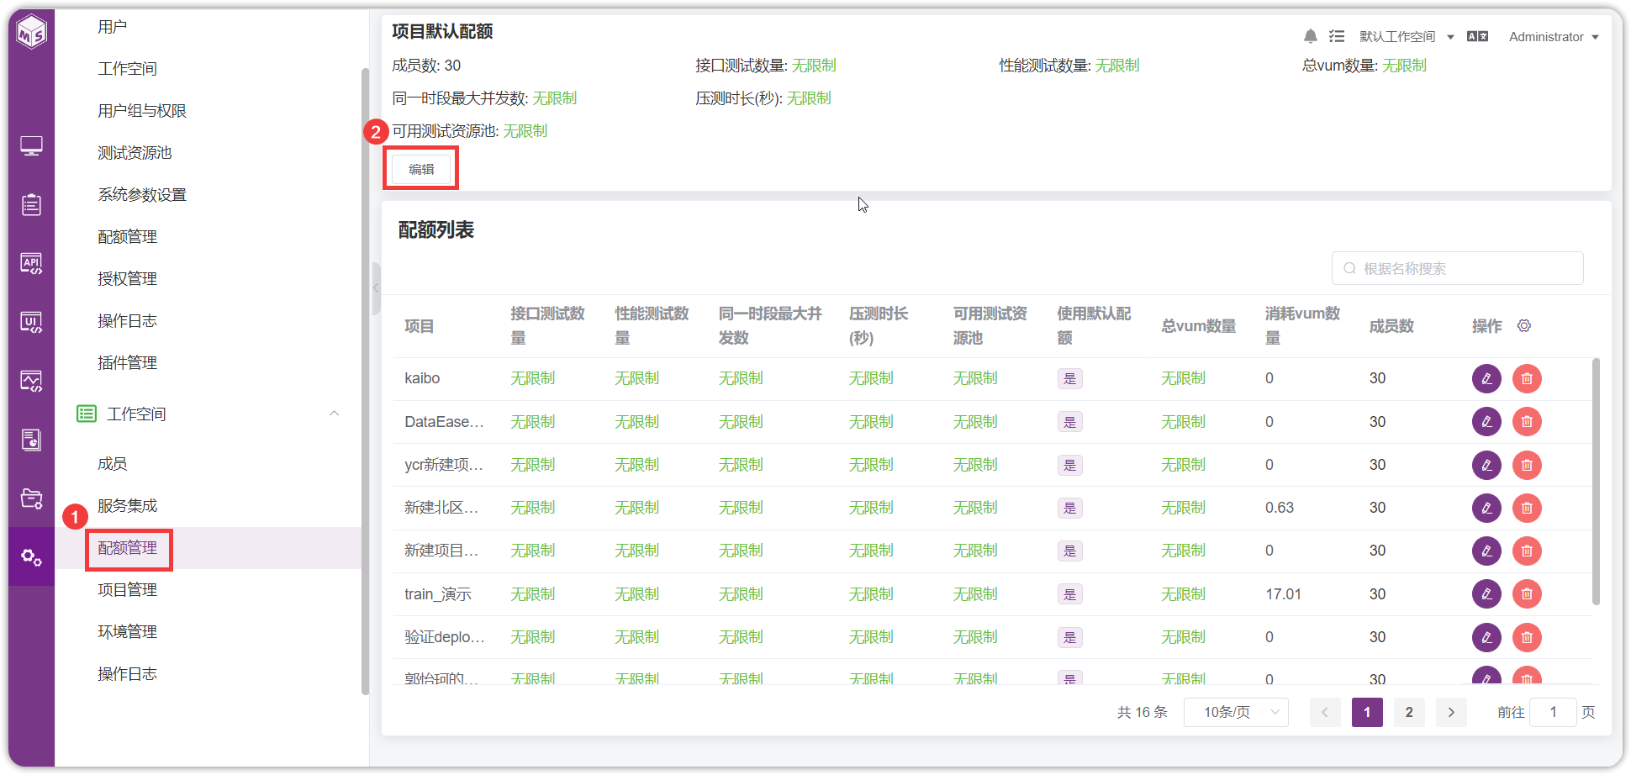Open the test tracking clipboard sidebar icon

click(31, 204)
